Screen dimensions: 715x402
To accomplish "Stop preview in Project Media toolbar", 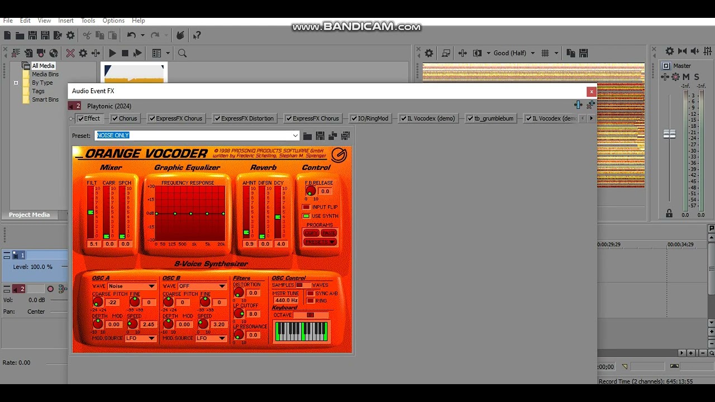I will (x=125, y=53).
